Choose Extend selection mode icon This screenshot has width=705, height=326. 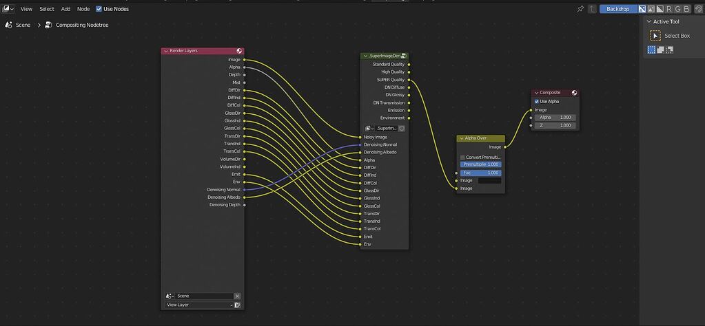pos(660,50)
